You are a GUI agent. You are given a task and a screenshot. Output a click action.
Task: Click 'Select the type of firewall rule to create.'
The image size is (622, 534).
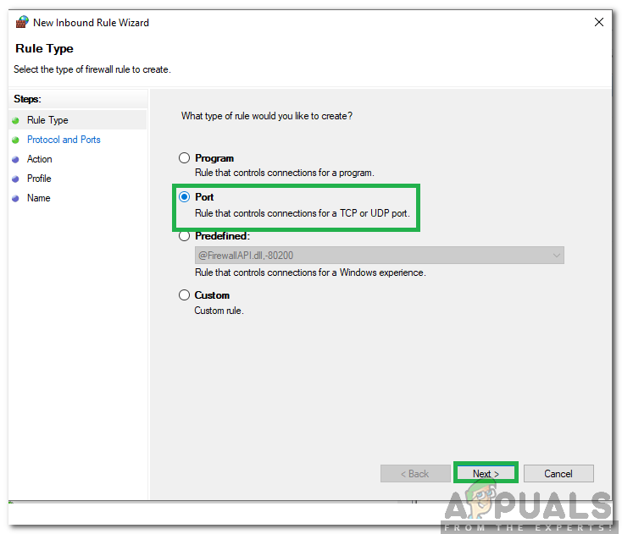click(92, 69)
